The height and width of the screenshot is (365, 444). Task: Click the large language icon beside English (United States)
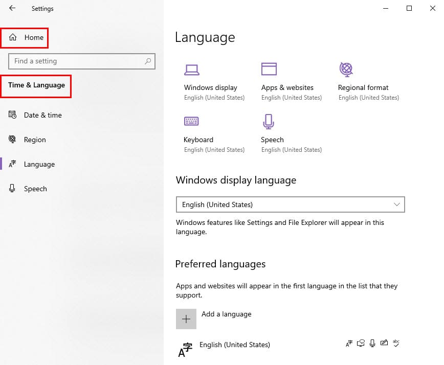click(x=185, y=350)
